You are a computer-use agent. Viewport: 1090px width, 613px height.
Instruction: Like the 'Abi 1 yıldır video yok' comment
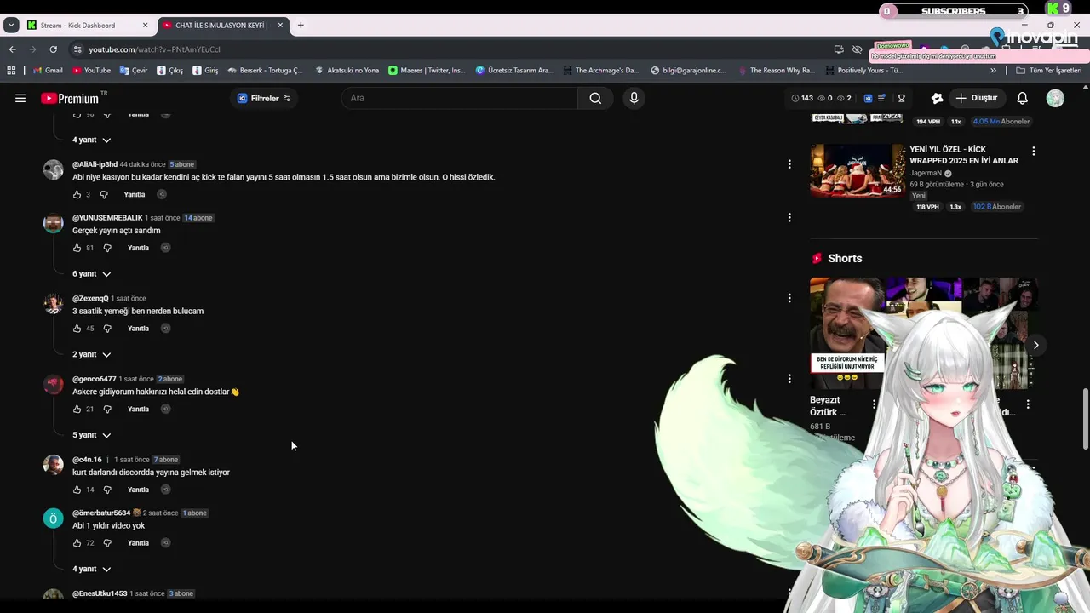[77, 543]
